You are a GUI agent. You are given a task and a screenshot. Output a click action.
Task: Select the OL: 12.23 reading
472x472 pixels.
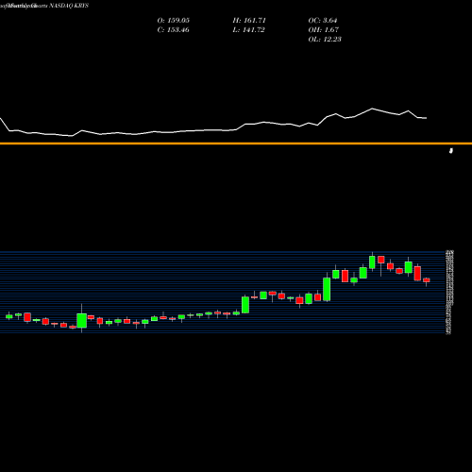click(x=325, y=40)
